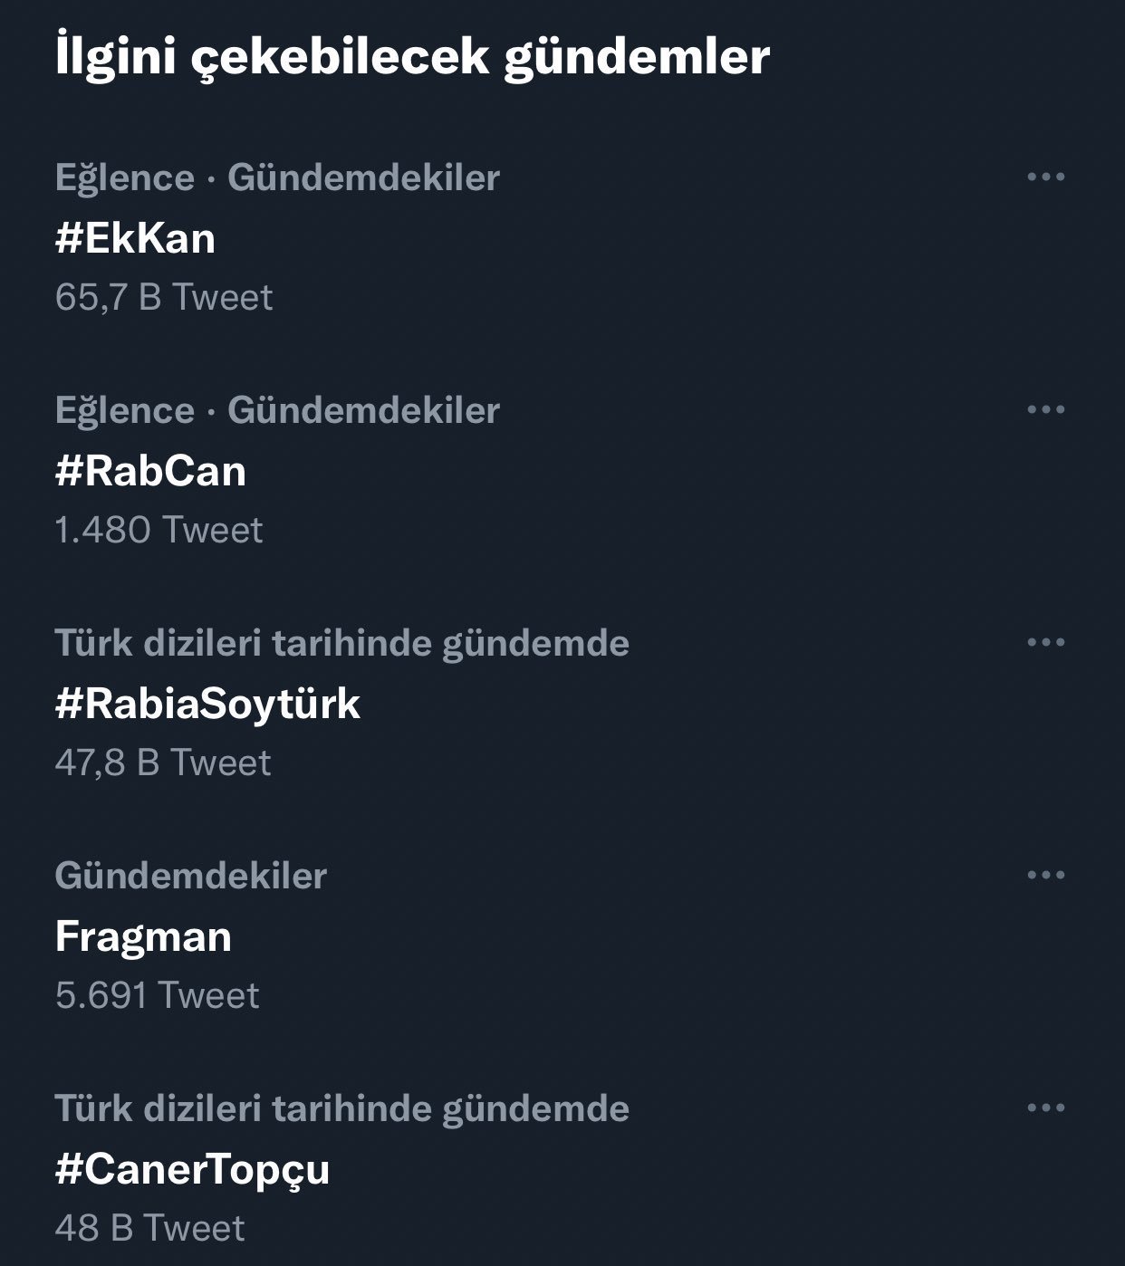Click Eğlence category label above #EkKan
The image size is (1125, 1266).
point(125,177)
